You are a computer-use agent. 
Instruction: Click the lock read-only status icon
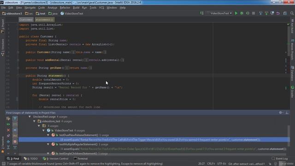tap(270, 164)
